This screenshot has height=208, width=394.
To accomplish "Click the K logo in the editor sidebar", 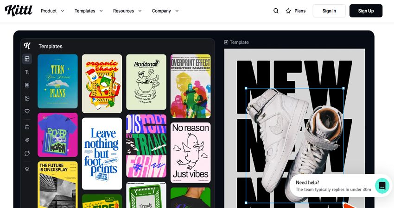I will coord(27,46).
